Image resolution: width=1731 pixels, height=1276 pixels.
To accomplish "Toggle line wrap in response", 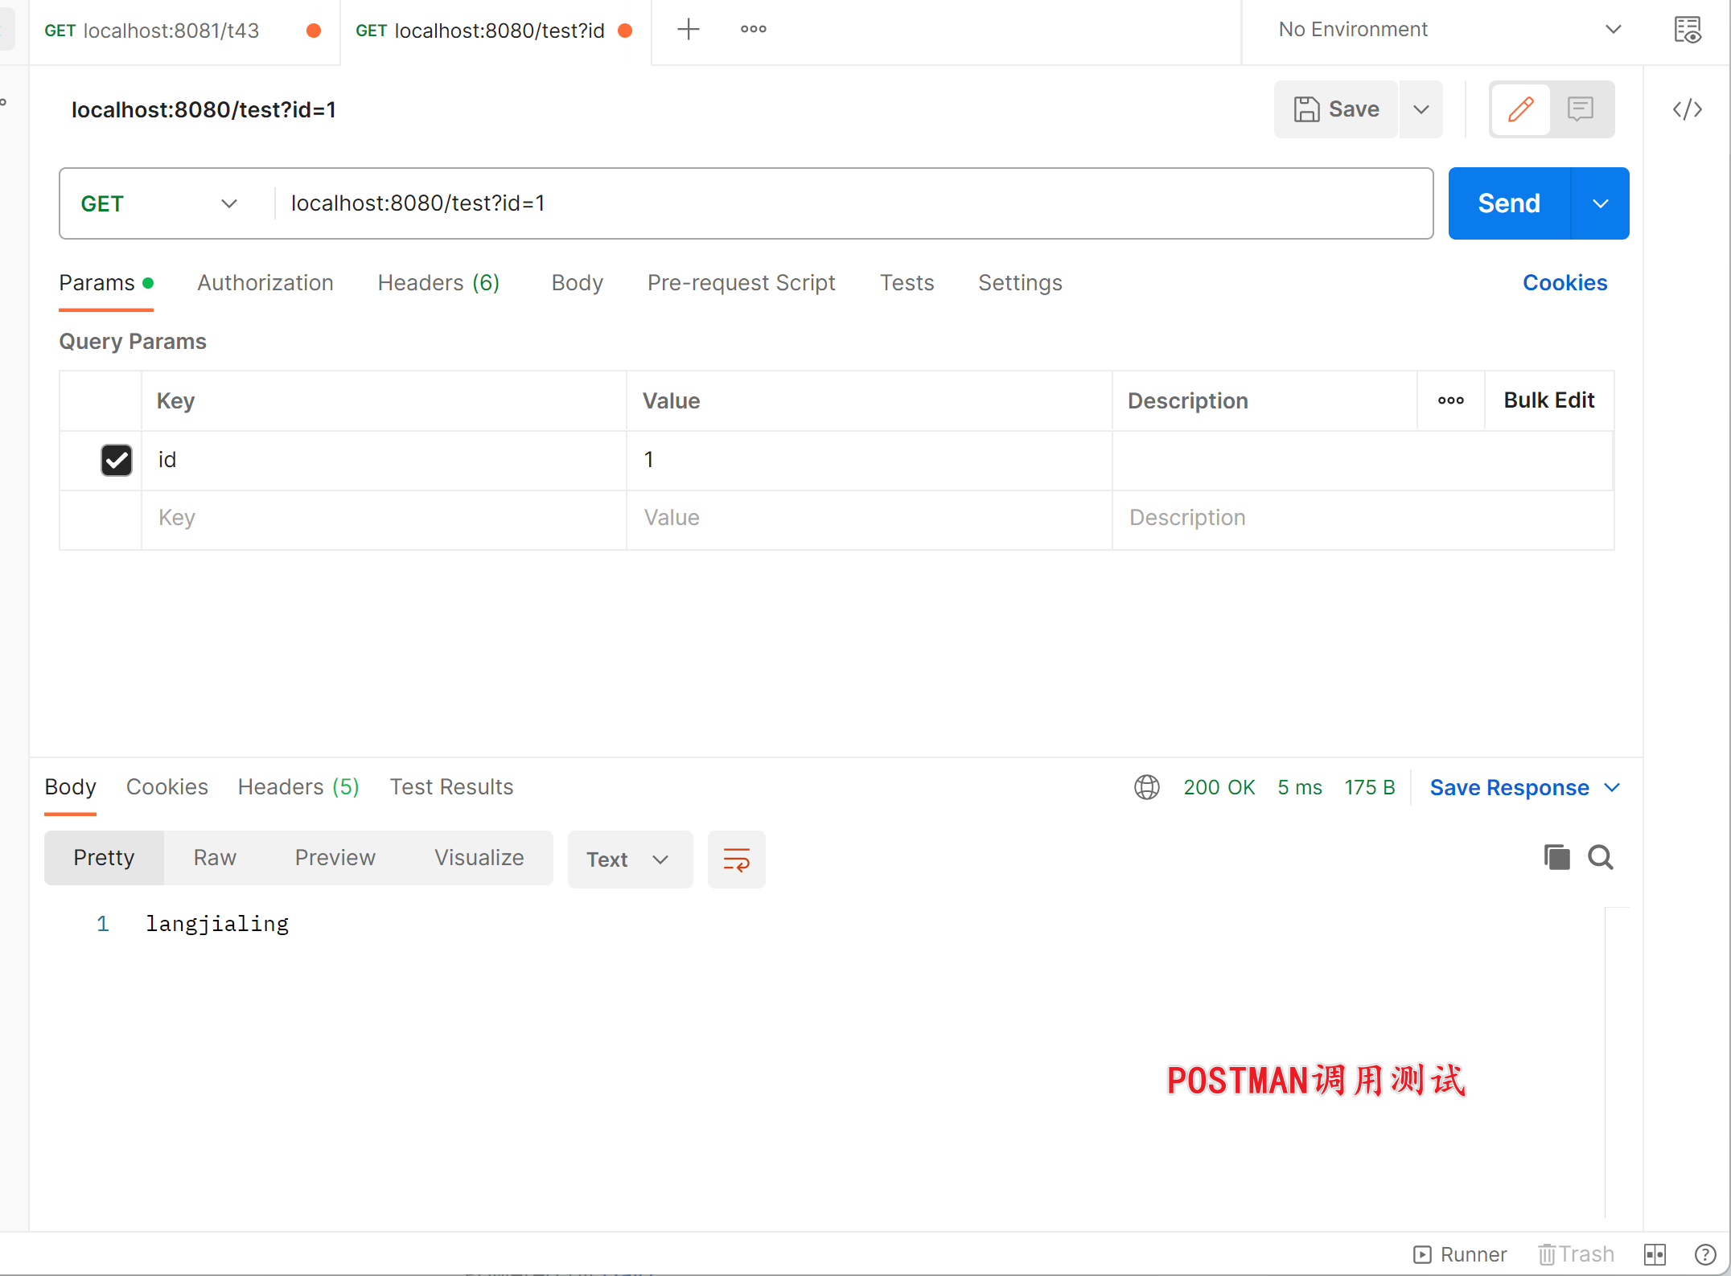I will 736,860.
